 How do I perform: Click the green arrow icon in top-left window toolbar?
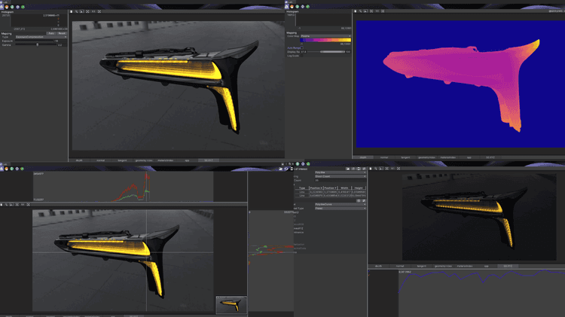click(23, 7)
